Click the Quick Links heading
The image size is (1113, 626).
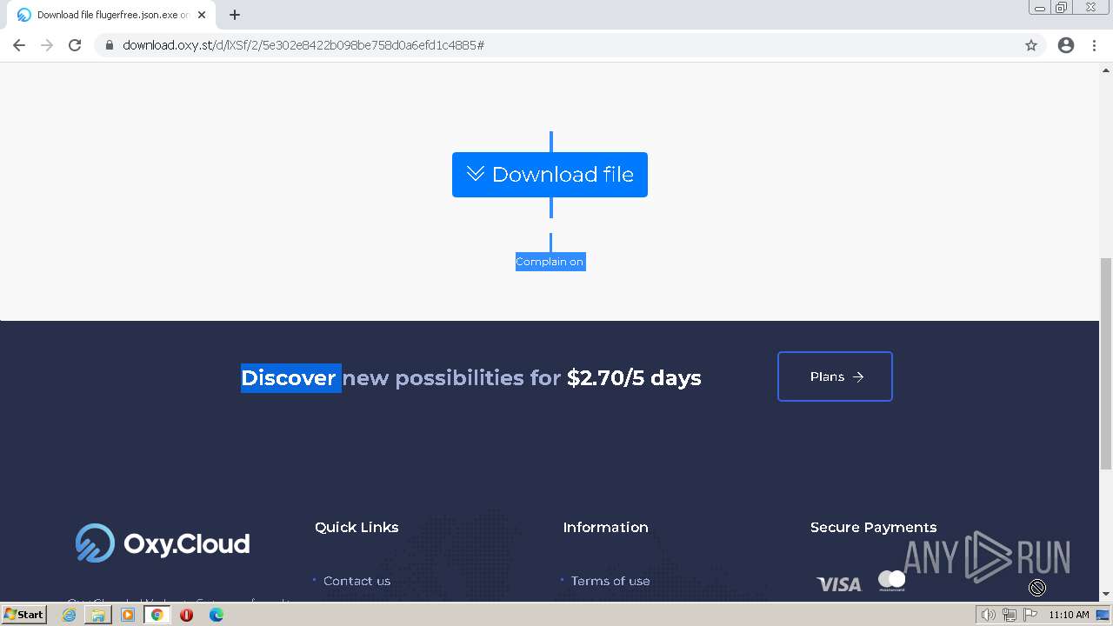[x=357, y=527]
